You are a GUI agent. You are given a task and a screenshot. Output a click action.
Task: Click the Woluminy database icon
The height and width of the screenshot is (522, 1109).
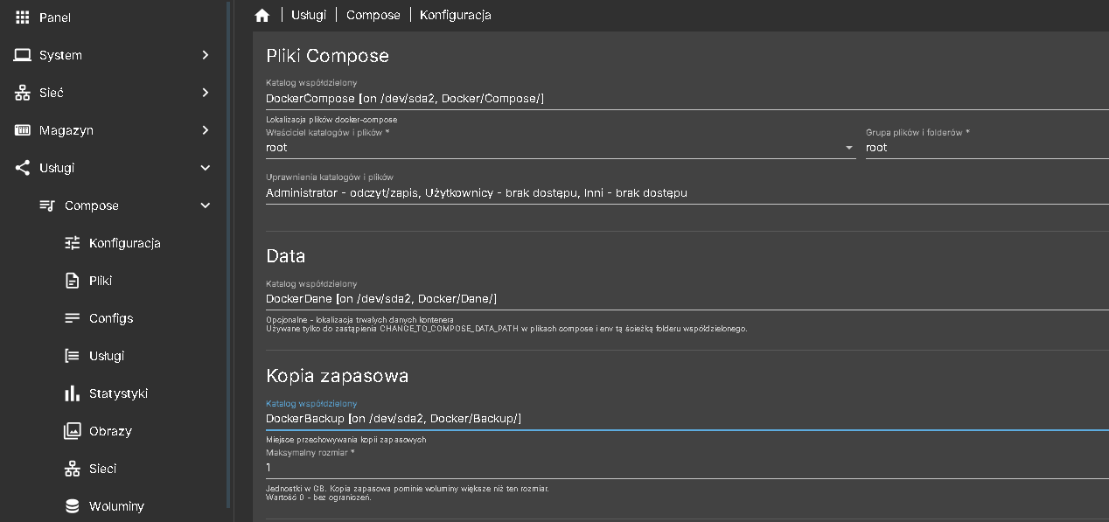coord(73,506)
